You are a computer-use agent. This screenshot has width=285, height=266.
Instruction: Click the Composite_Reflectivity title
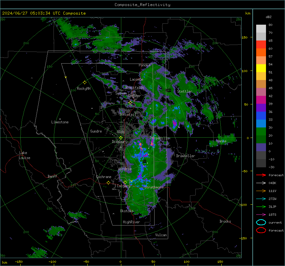pyautogui.click(x=142, y=5)
